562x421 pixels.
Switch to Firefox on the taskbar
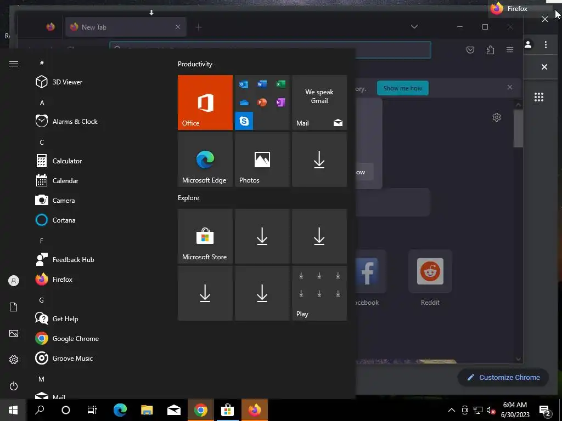pyautogui.click(x=255, y=410)
